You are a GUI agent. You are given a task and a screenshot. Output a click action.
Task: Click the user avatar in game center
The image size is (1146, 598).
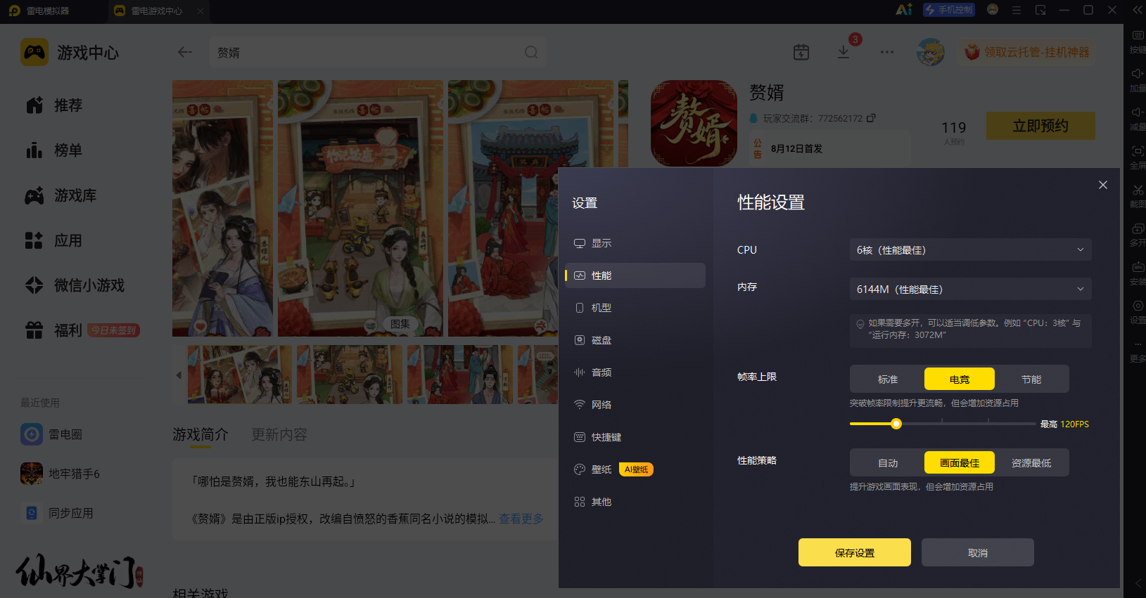point(931,52)
